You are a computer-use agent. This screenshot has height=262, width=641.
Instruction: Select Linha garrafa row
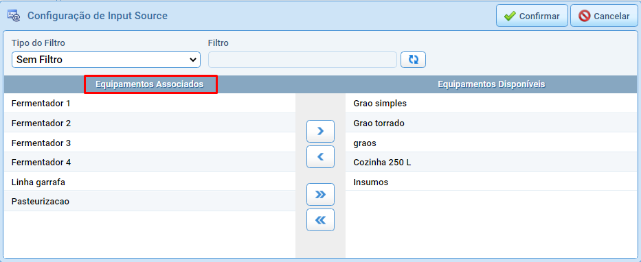click(150, 182)
